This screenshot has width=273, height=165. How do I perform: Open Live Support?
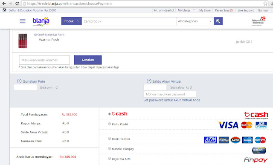click(x=246, y=10)
